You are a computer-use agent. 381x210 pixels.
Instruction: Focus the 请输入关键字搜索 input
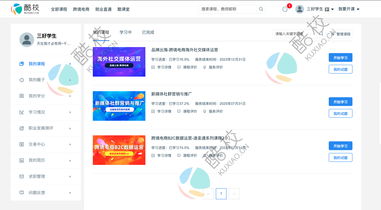click(x=294, y=34)
